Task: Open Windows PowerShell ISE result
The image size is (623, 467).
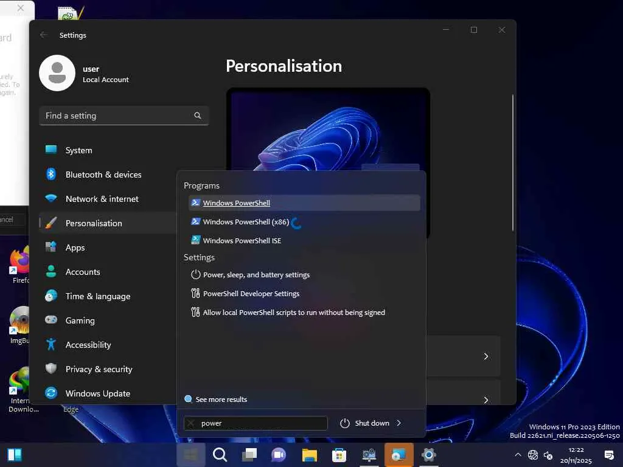Action: 304,240
